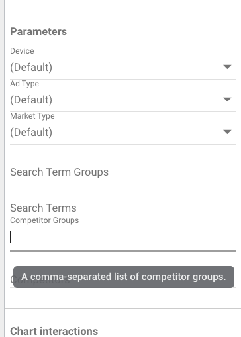Select the Market Type (Default) value
Image resolution: width=241 pixels, height=337 pixels.
pos(31,132)
